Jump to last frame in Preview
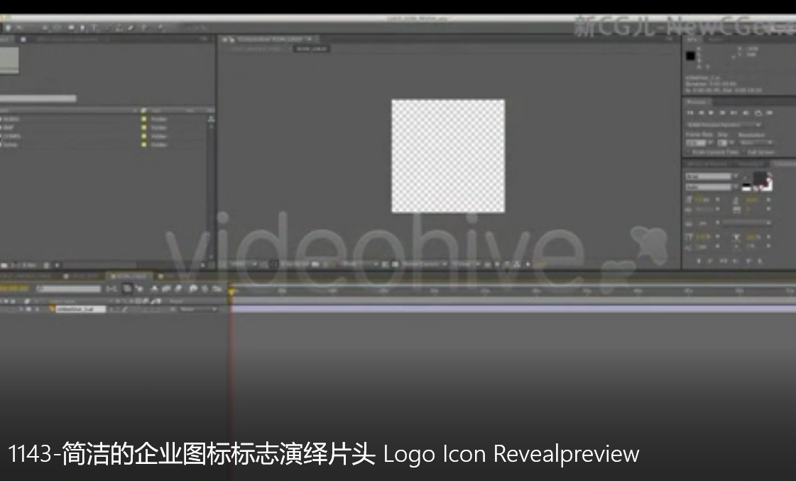This screenshot has width=796, height=481. pyautogui.click(x=734, y=113)
